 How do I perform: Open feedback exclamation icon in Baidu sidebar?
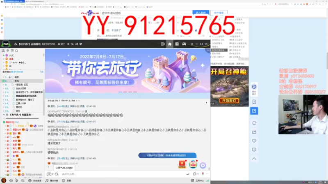[x=254, y=150]
